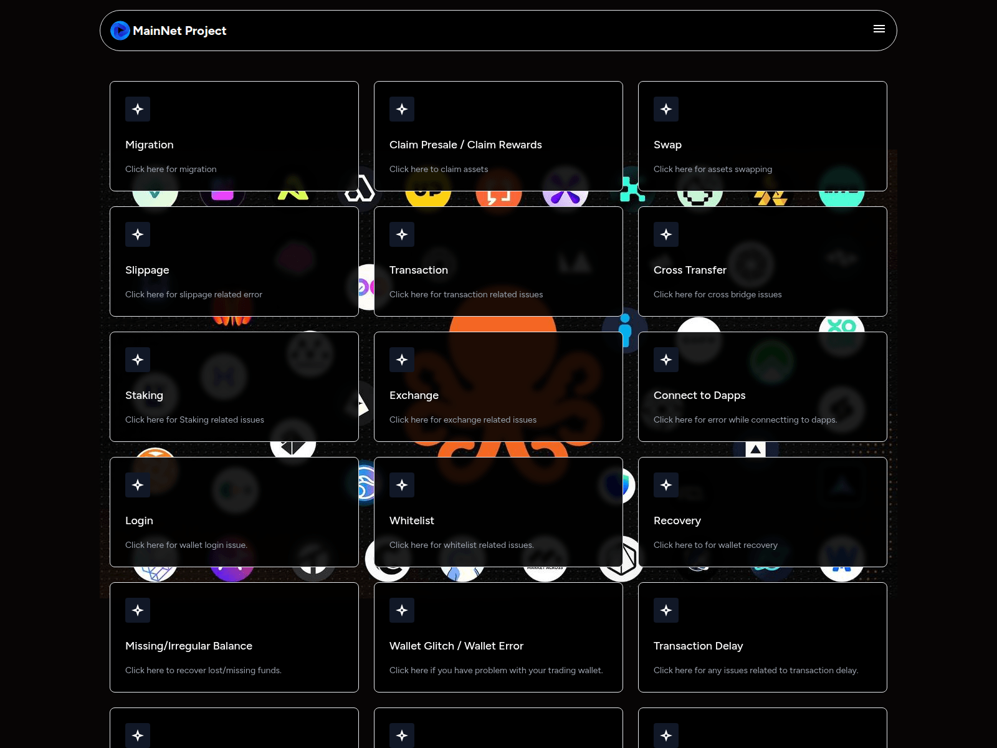Image resolution: width=997 pixels, height=748 pixels.
Task: Click the star icon on Migration card
Action: [x=138, y=109]
